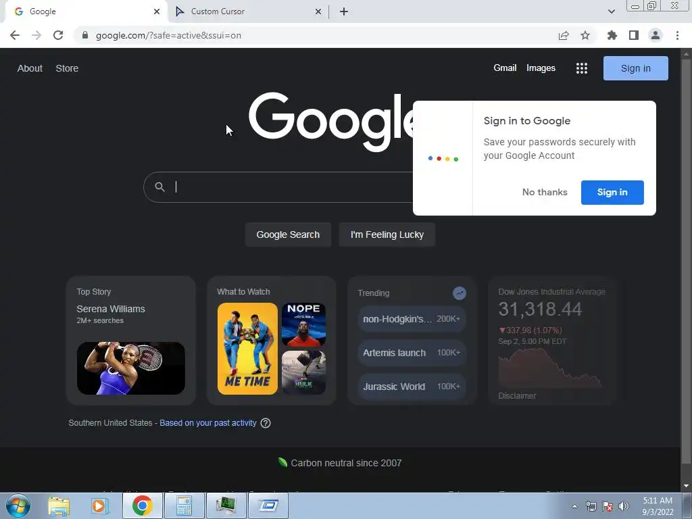Search trending non-Hodgkin's topic
692x519 pixels.
coord(412,319)
